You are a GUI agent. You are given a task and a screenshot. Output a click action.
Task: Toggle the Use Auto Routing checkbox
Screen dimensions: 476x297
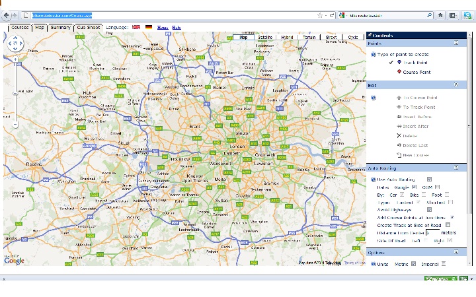coord(429,179)
